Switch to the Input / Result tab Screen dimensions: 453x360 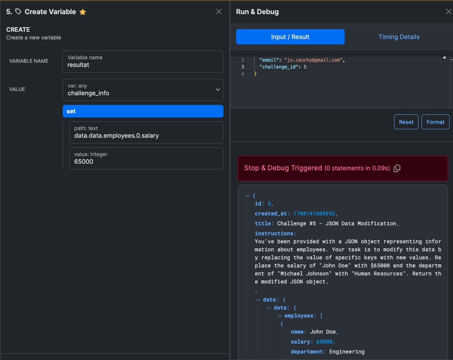[x=290, y=37]
